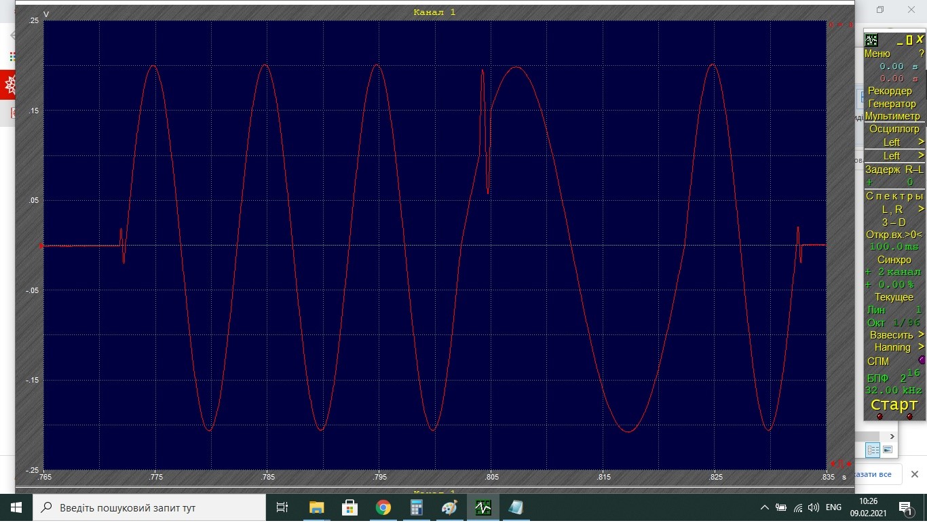Toggle Откр.вх.>0< input setting
The image size is (927, 523).
coord(894,235)
